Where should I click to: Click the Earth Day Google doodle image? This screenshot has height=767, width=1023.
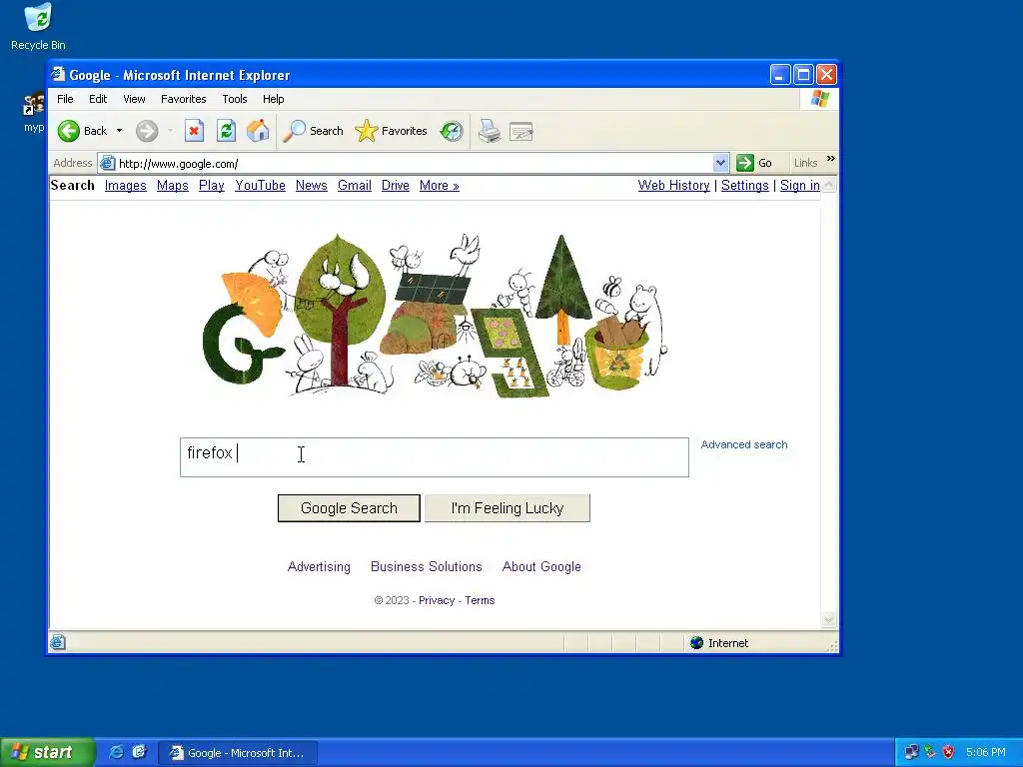(x=435, y=315)
